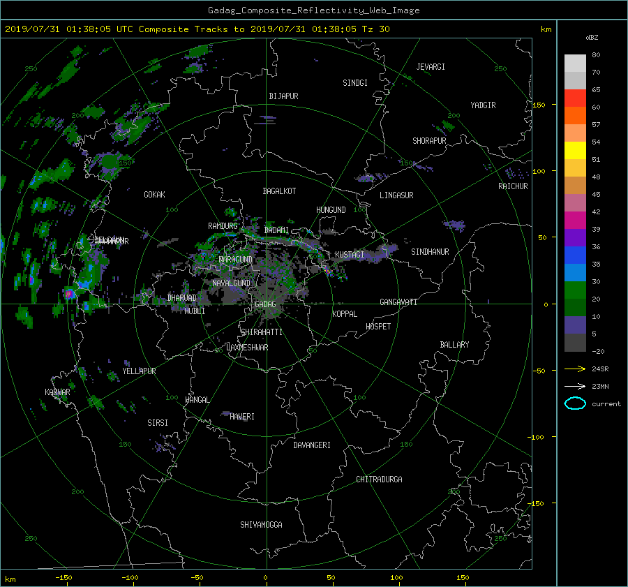
Task: Click the HAVERI city label
Action: [242, 417]
